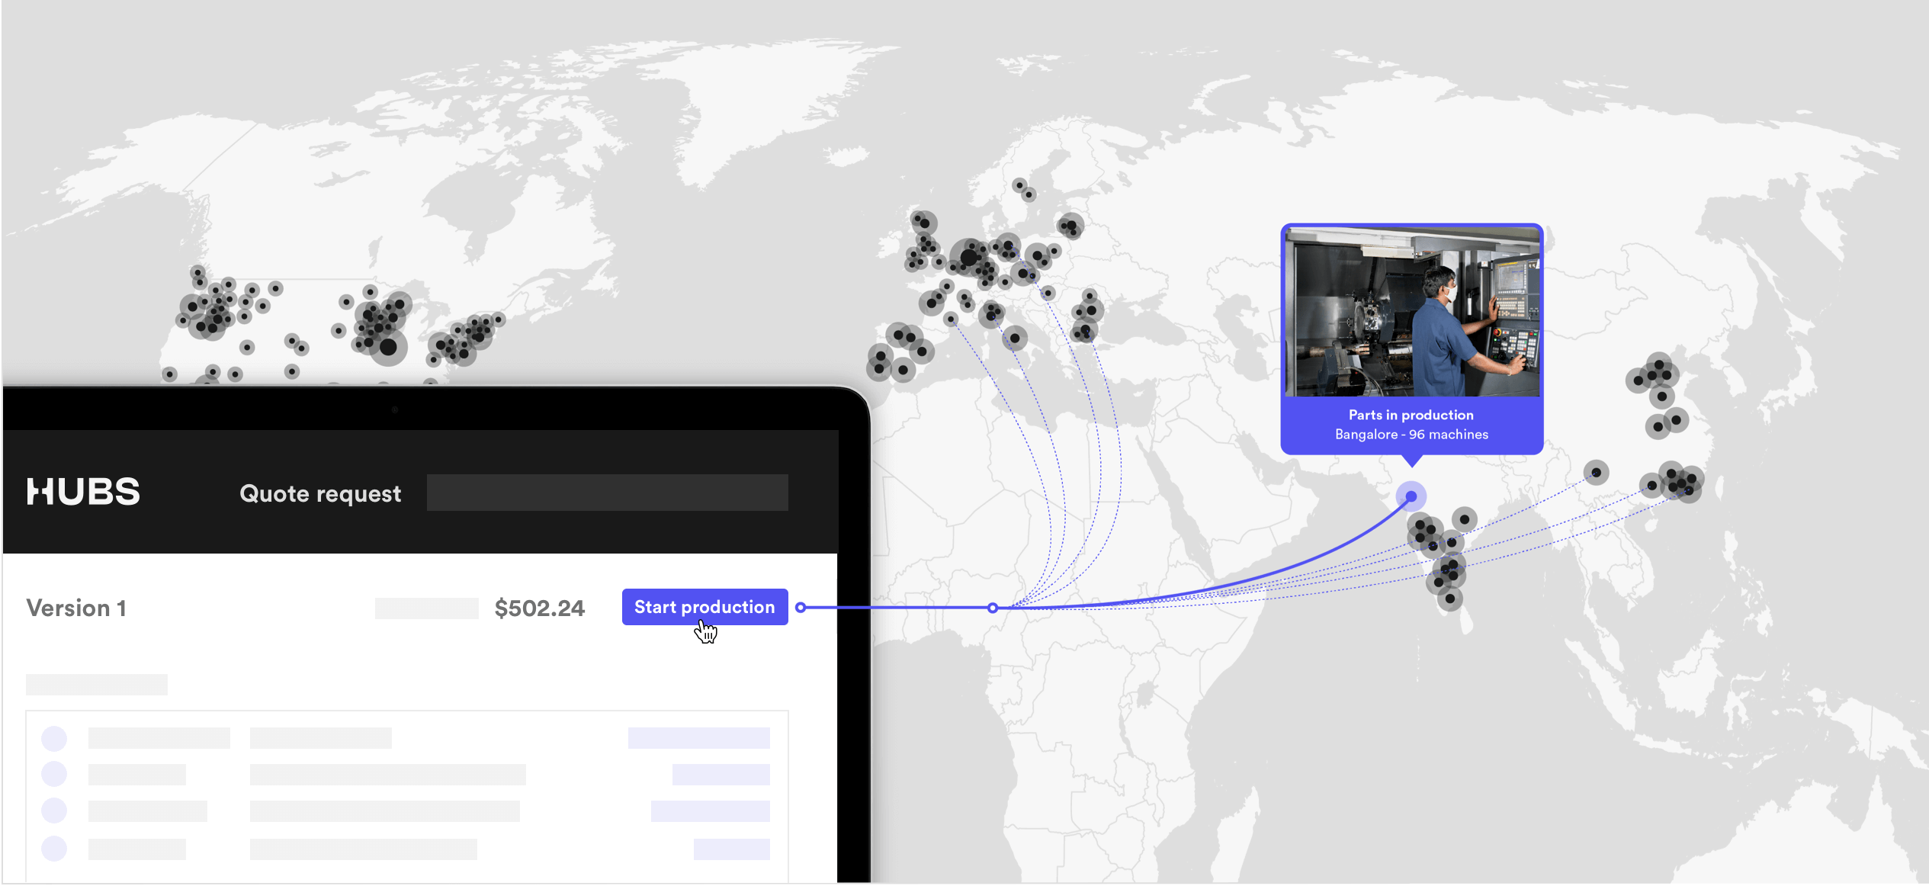
Task: Select the Version 1 heading
Action: point(76,608)
